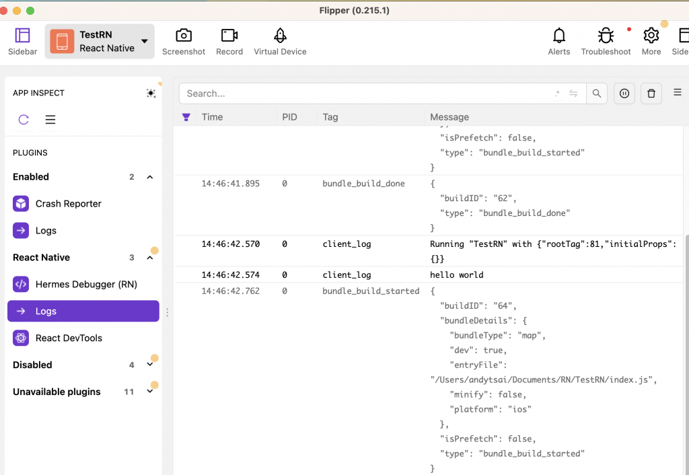Clear logs with the trash icon

[651, 94]
